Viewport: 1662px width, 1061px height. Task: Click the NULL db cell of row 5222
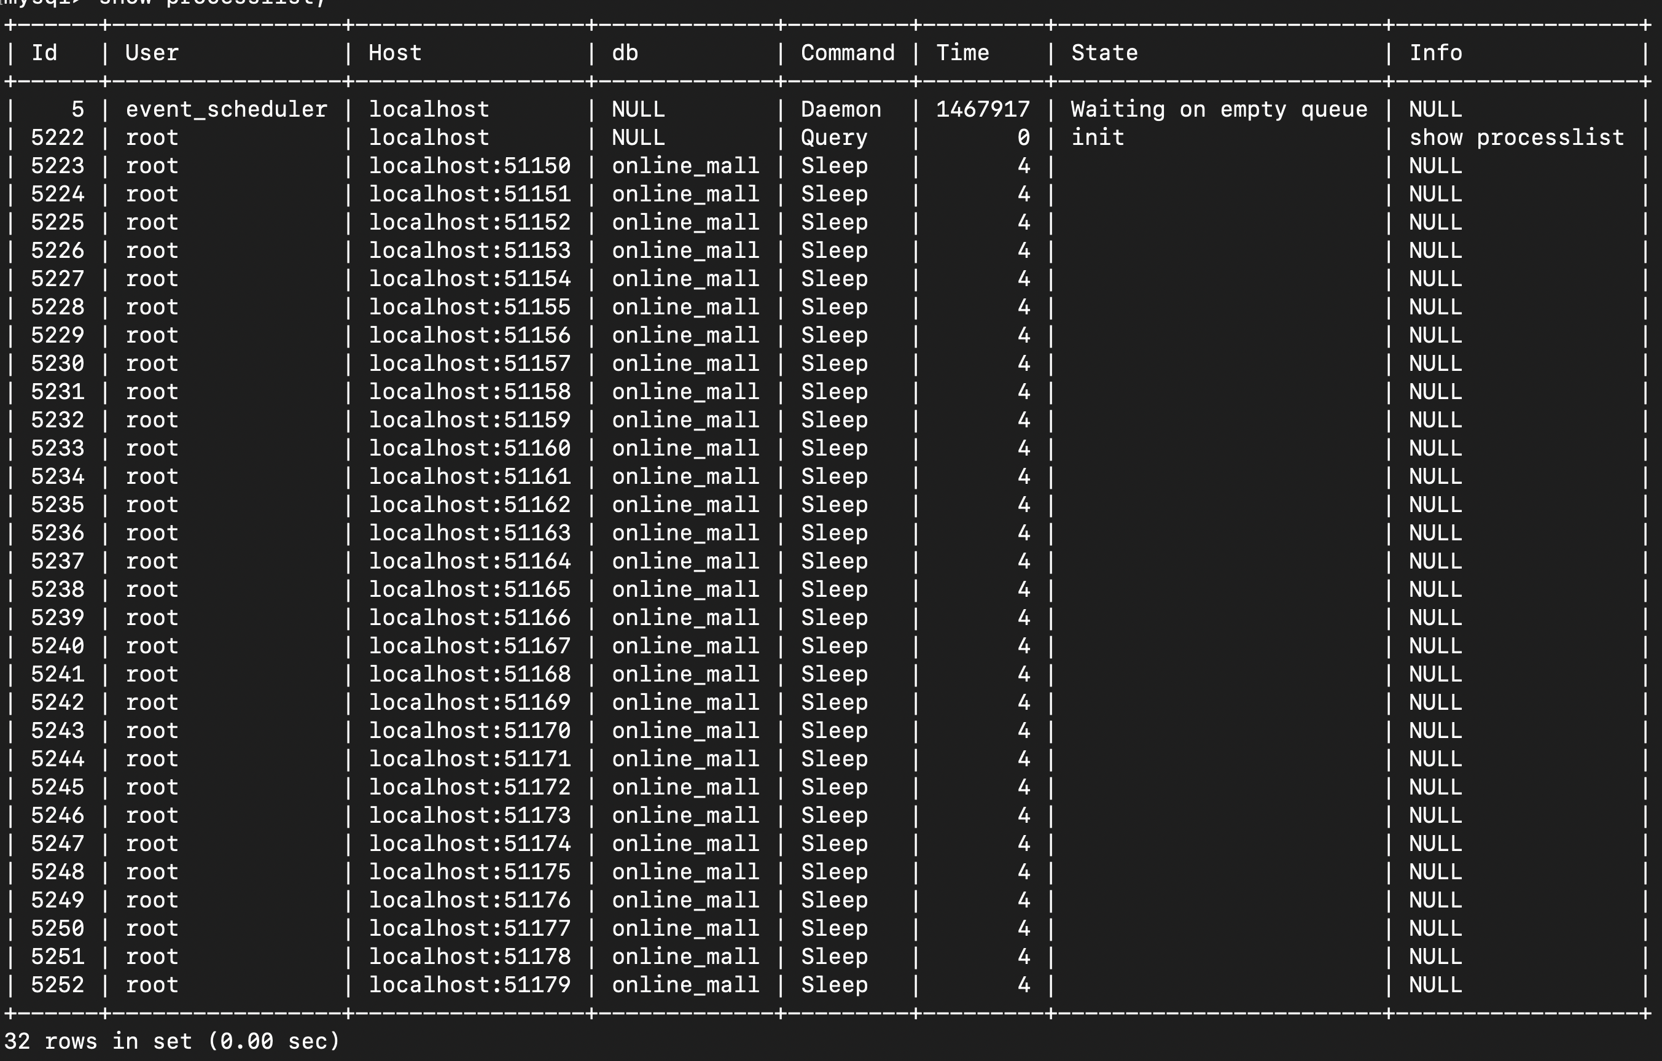click(638, 138)
